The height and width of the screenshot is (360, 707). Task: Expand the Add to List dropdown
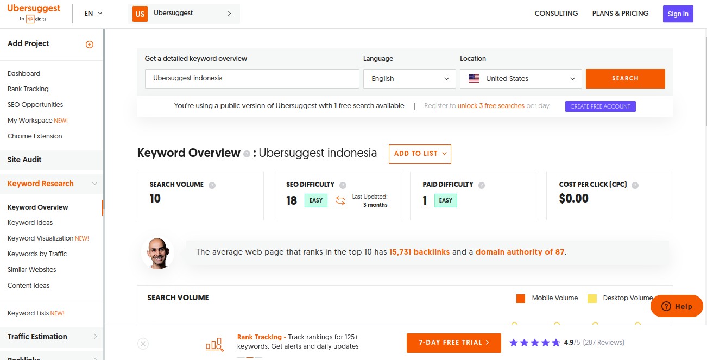tap(420, 154)
